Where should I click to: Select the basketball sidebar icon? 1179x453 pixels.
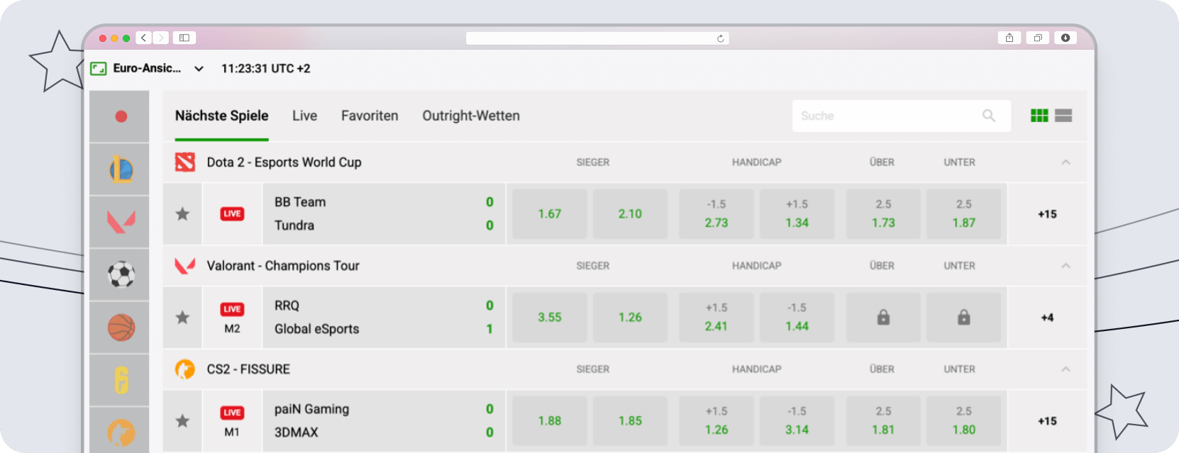click(121, 328)
